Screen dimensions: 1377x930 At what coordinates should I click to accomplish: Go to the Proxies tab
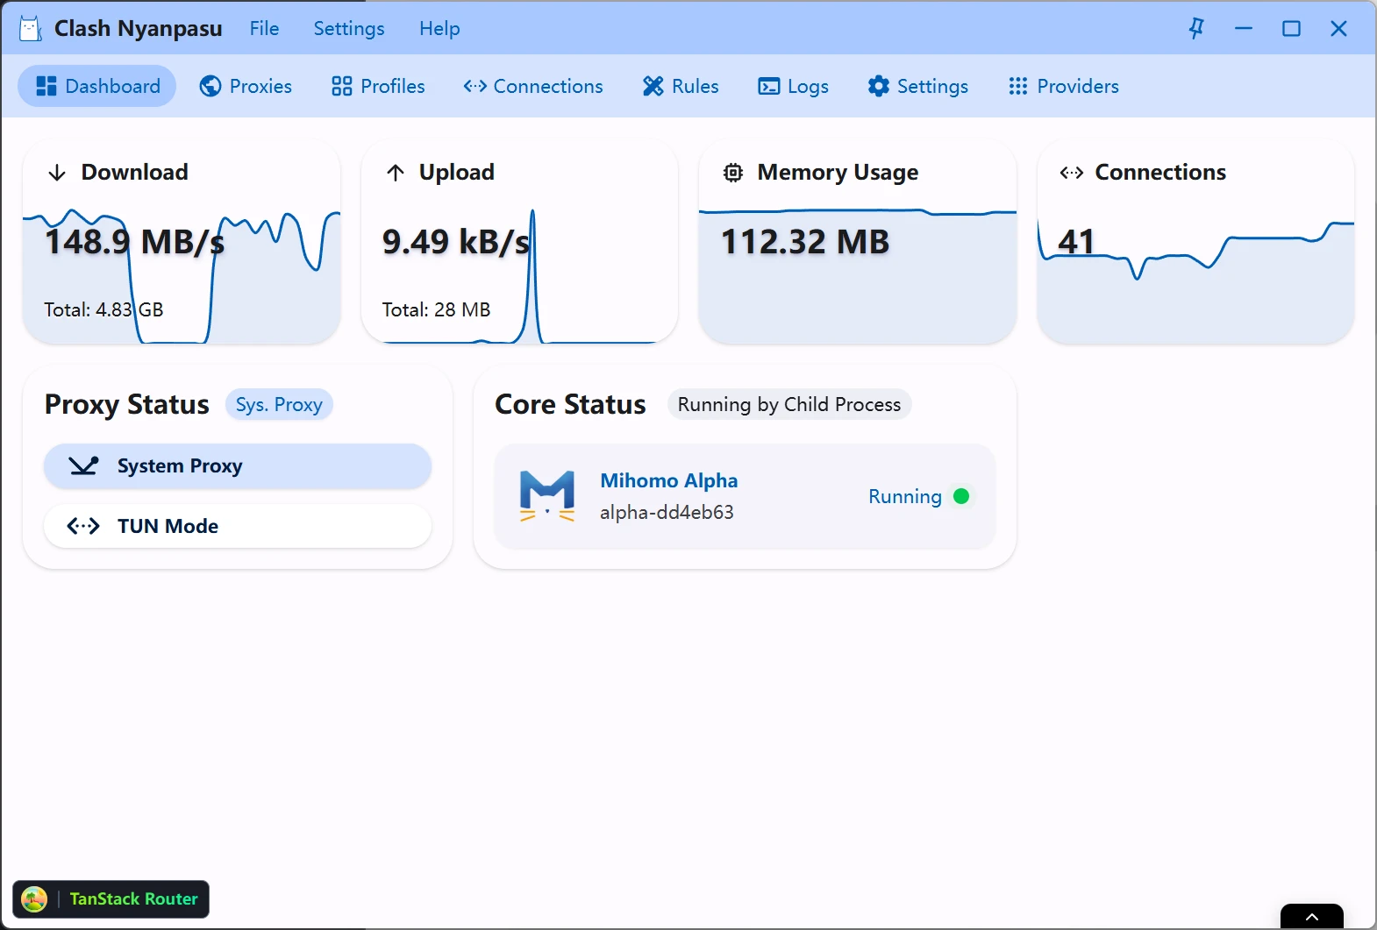246,86
